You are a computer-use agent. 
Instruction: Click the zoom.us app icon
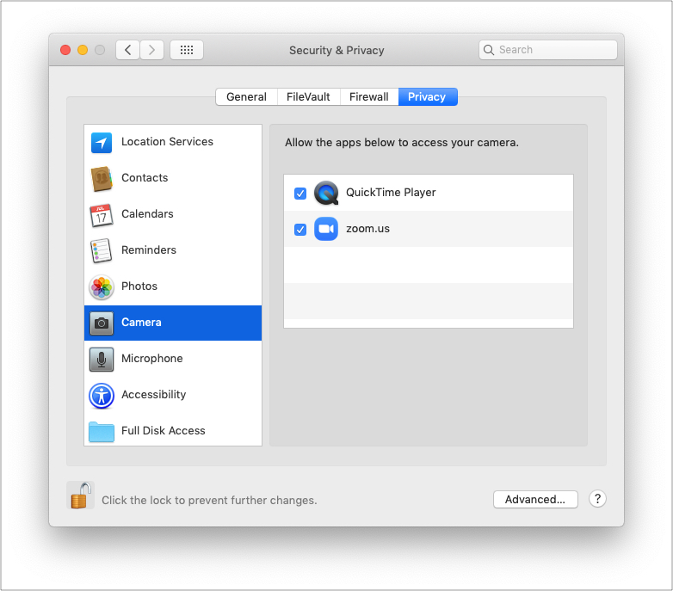point(326,229)
